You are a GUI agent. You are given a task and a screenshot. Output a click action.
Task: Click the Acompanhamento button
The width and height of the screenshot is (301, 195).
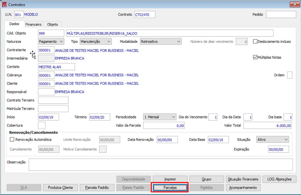243,187
